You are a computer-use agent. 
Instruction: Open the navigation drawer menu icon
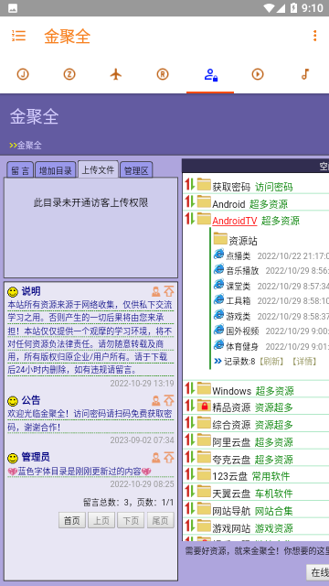(18, 36)
